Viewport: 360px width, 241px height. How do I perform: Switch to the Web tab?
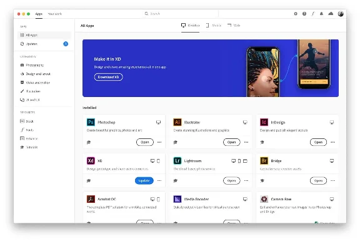[234, 25]
